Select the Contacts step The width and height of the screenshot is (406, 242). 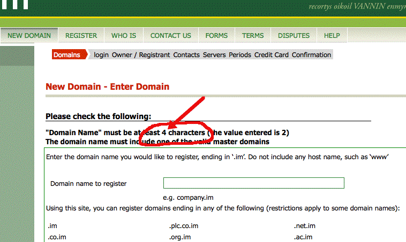pos(186,54)
